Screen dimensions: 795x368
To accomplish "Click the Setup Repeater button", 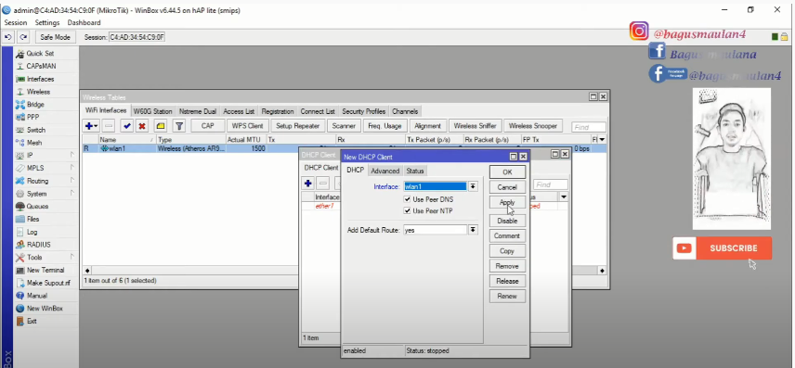I will click(297, 126).
